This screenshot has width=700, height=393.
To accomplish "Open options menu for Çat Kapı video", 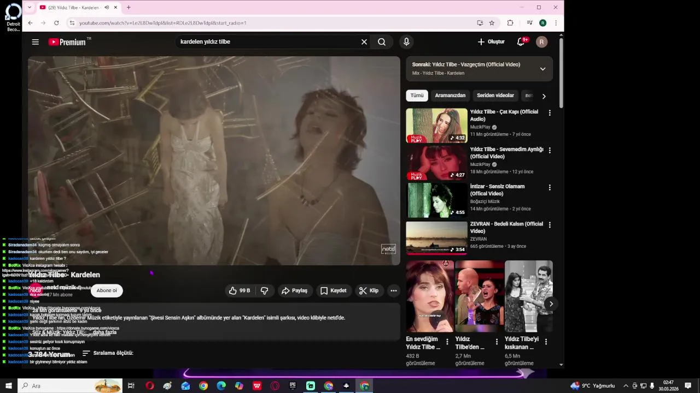I will (550, 113).
